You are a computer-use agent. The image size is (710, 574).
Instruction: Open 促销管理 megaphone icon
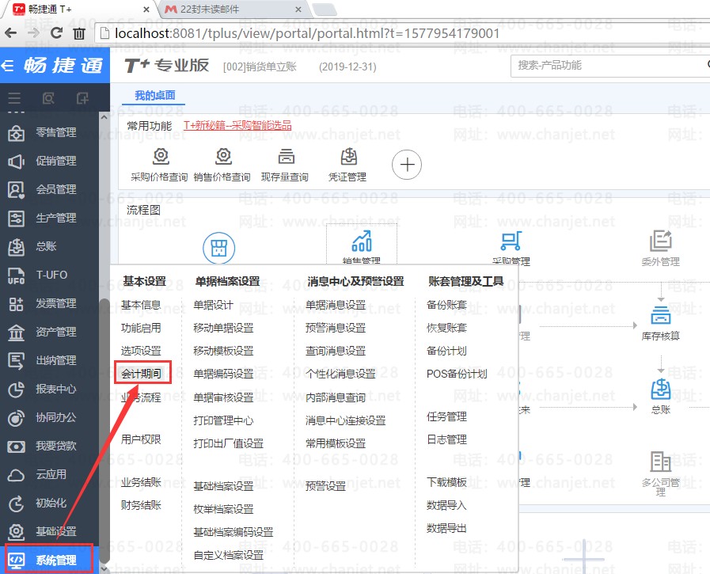click(16, 162)
